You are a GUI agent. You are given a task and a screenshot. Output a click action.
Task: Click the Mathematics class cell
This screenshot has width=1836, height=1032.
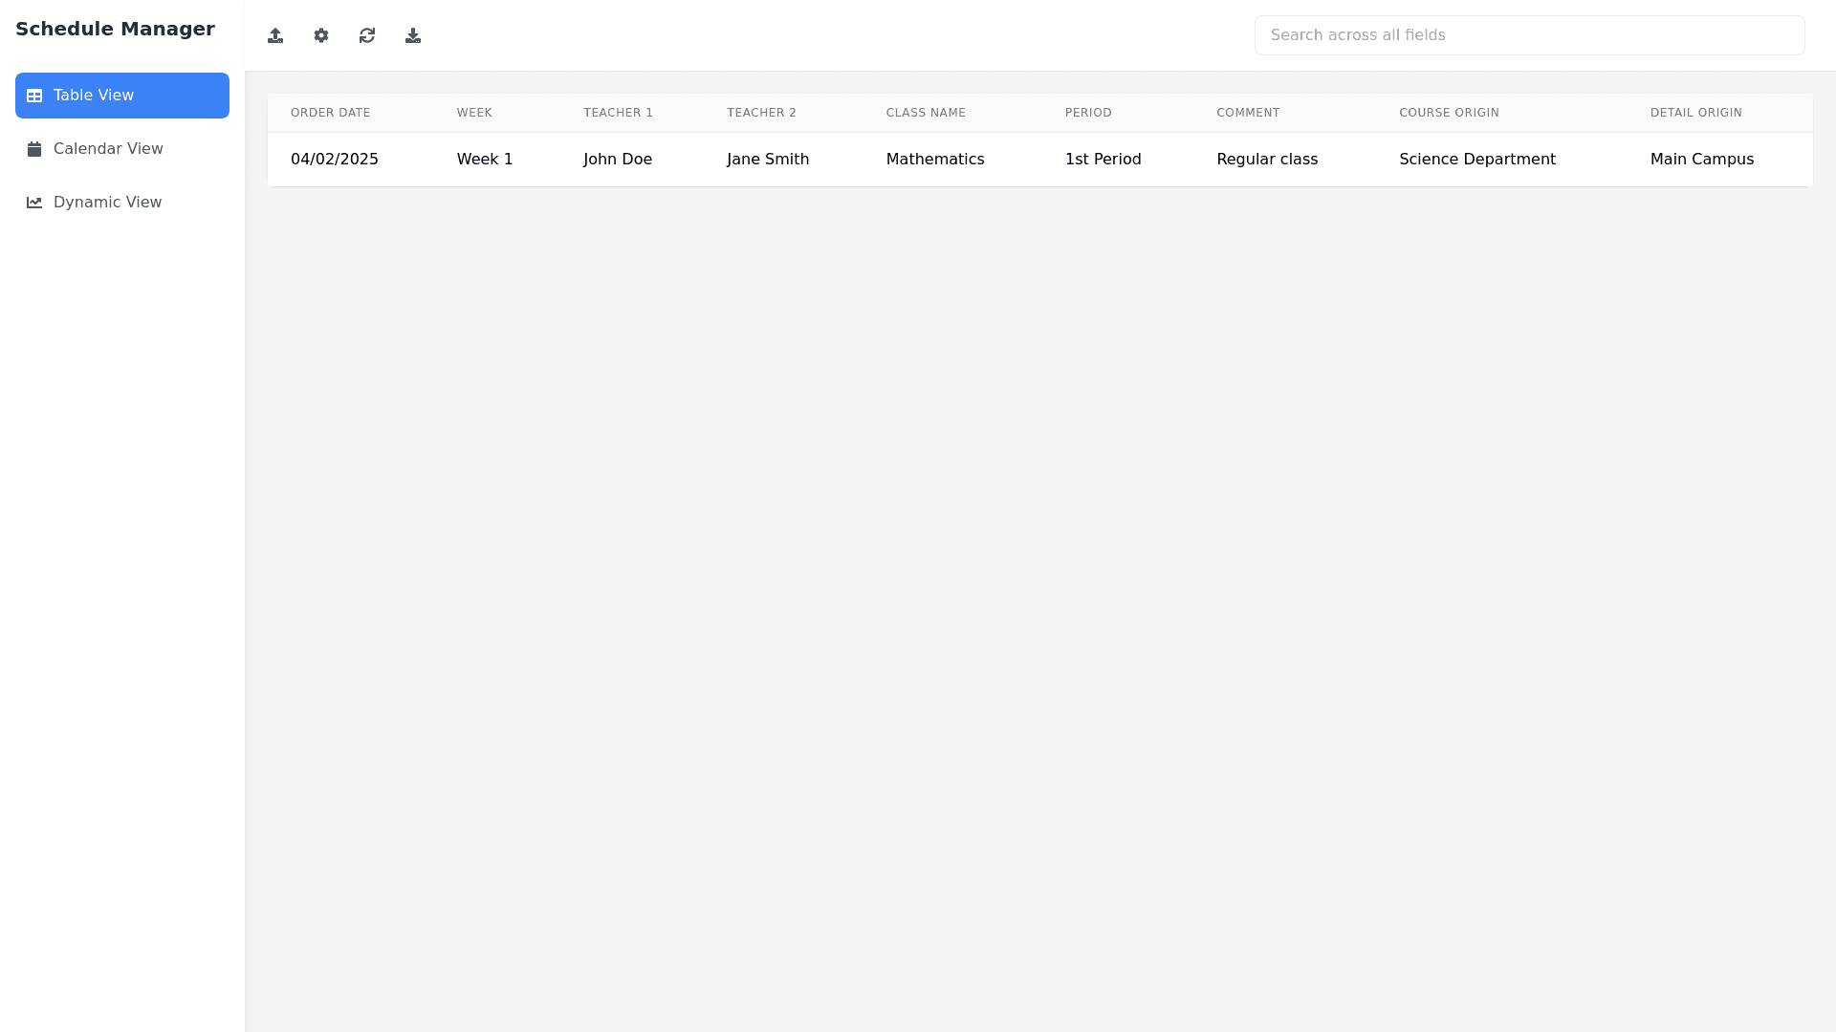click(934, 160)
